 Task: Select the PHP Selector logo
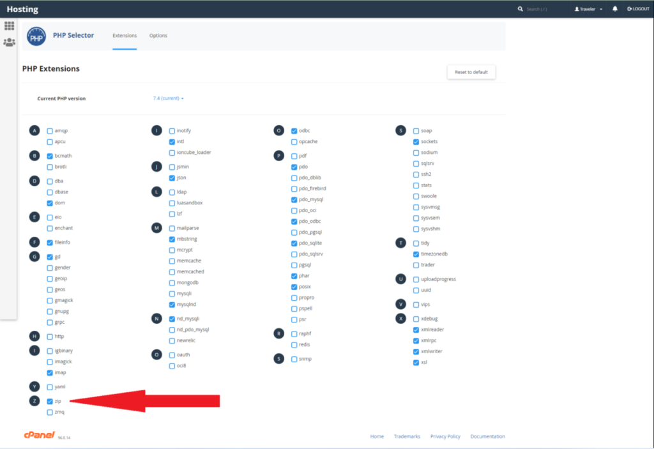(x=36, y=36)
